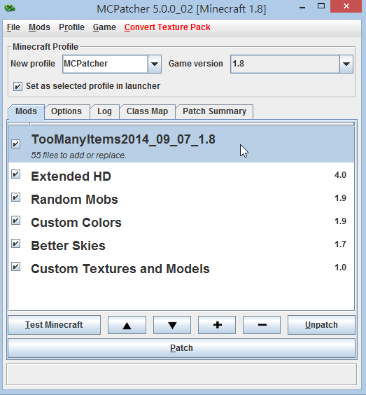Click the MCPatcher app icon in title bar
The height and width of the screenshot is (395, 366).
(x=10, y=8)
